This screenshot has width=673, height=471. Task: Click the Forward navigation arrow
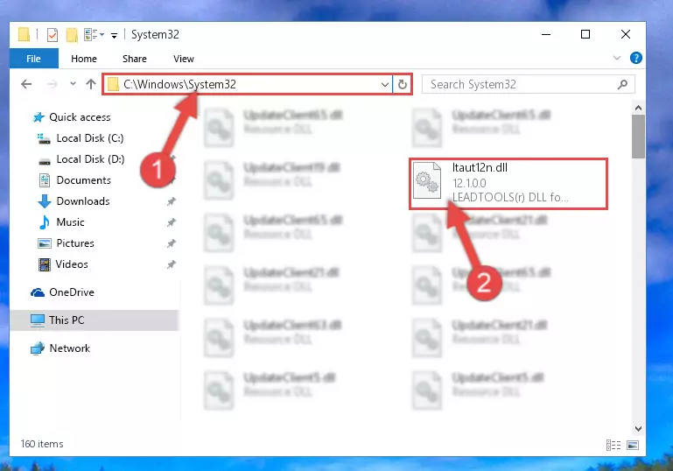point(52,84)
